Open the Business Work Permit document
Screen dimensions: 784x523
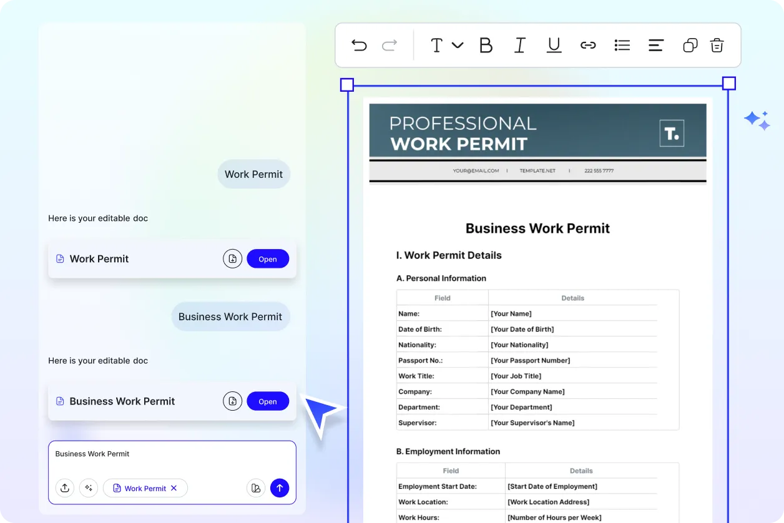[268, 401]
